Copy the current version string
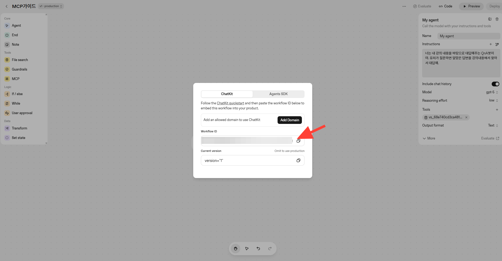 coord(298,160)
